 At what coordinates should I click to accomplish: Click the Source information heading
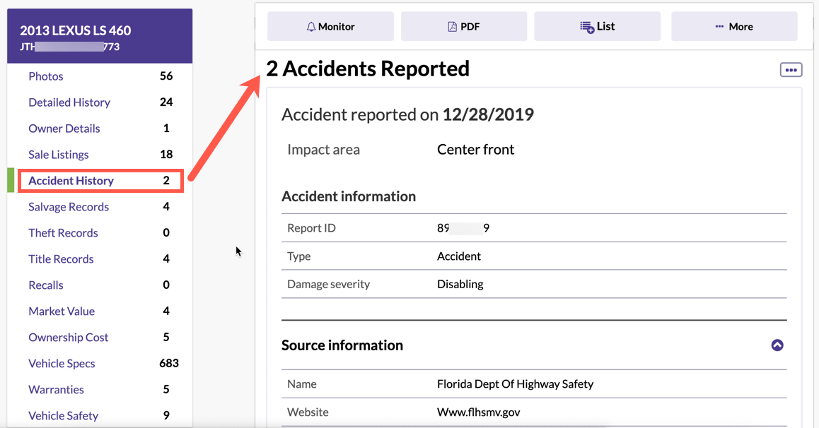342,345
